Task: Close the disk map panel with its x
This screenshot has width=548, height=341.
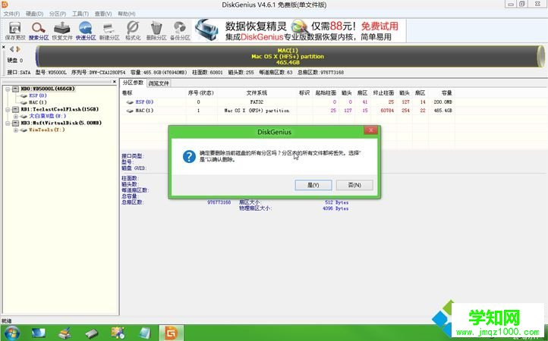Action: 4,47
